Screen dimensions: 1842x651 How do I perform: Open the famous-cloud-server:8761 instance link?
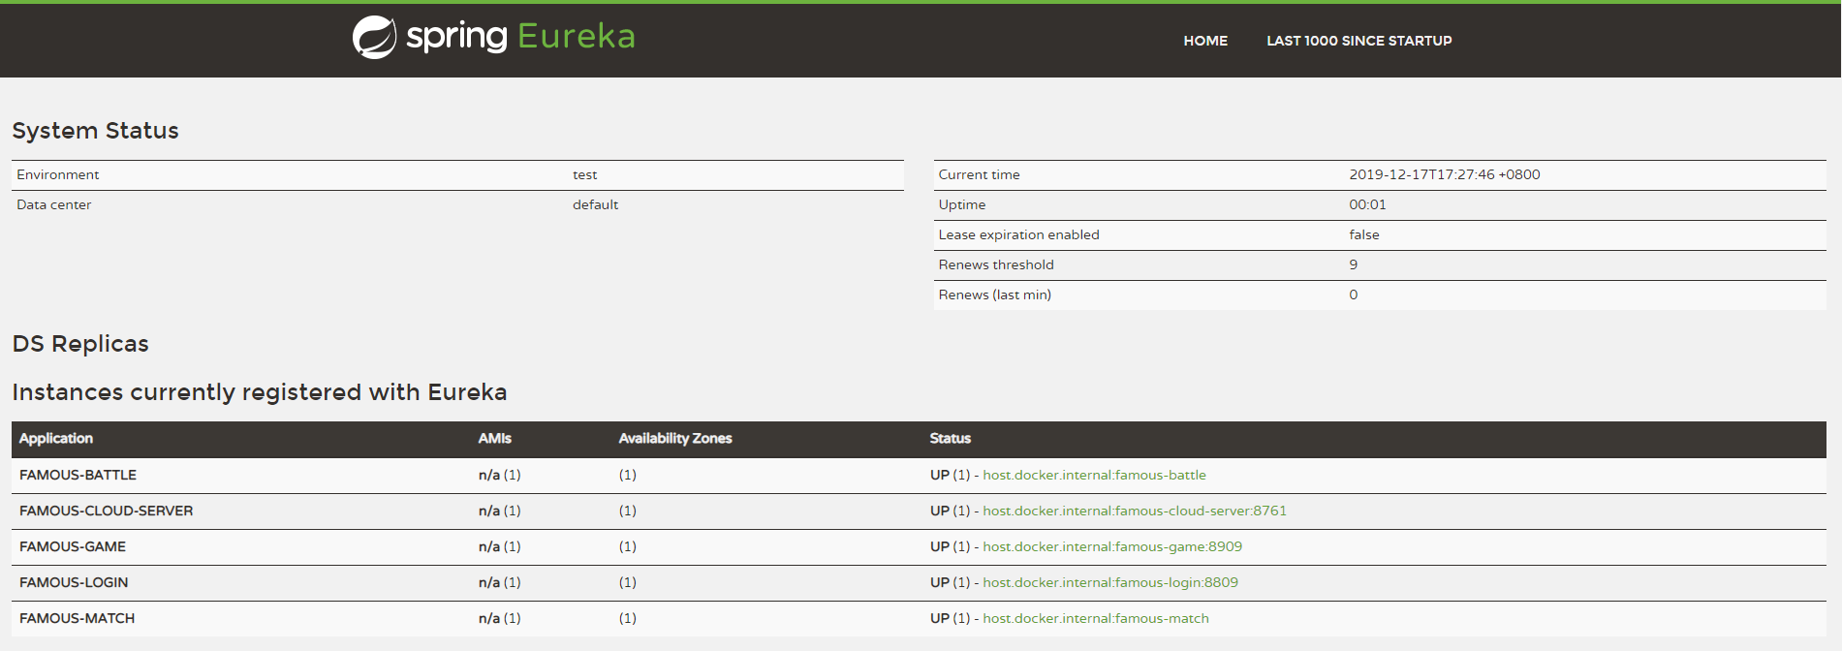pyautogui.click(x=1135, y=511)
